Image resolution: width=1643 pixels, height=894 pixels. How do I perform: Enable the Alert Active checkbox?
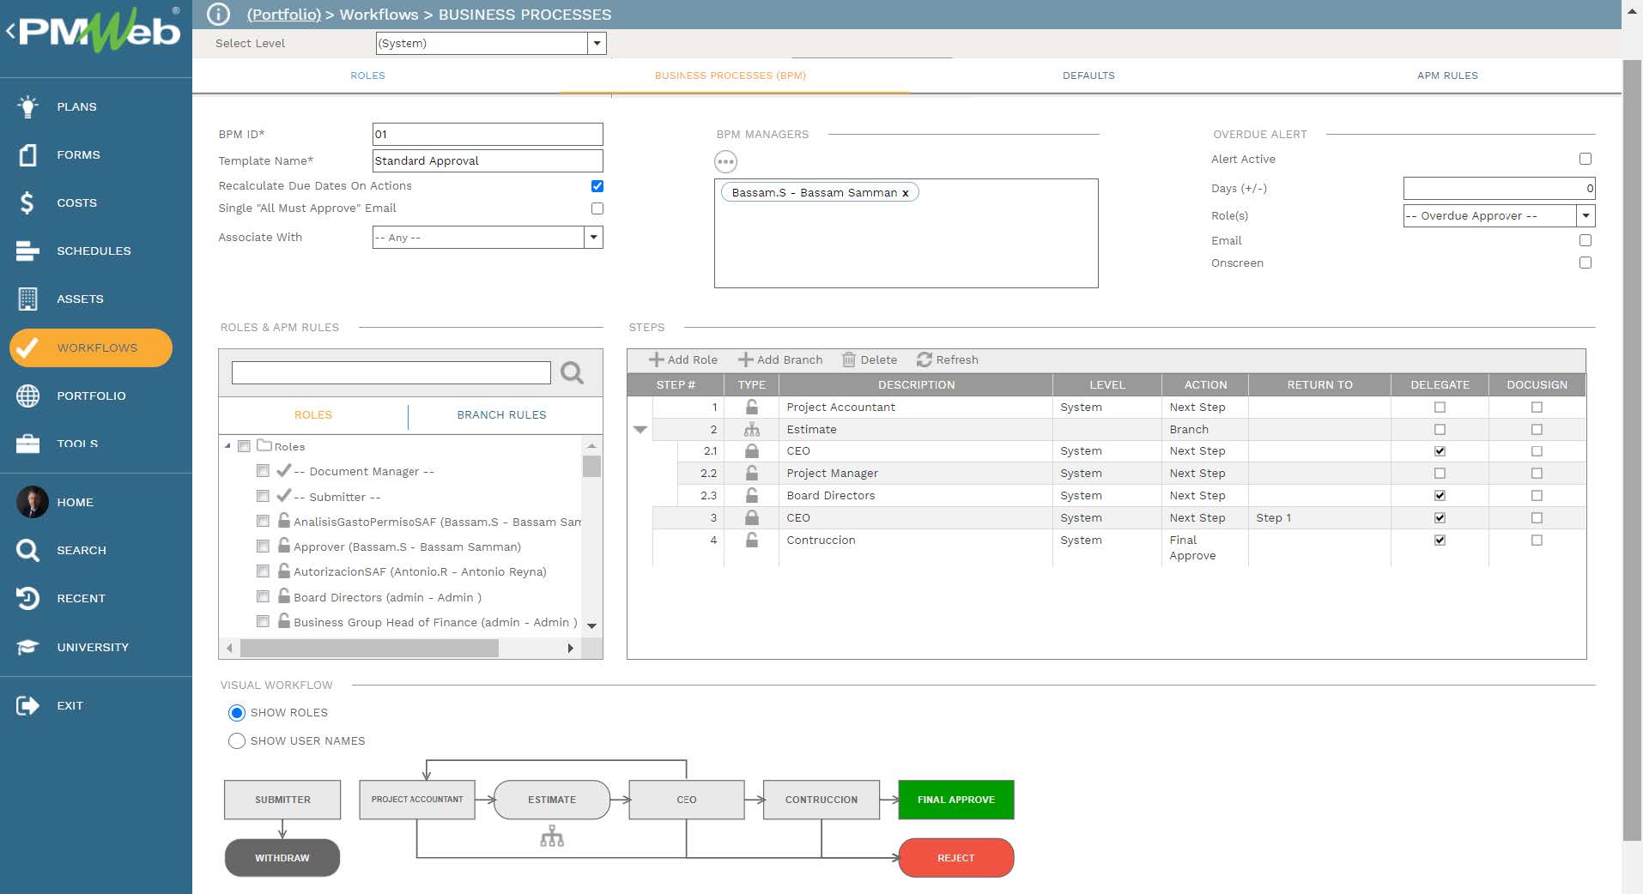[x=1585, y=159]
